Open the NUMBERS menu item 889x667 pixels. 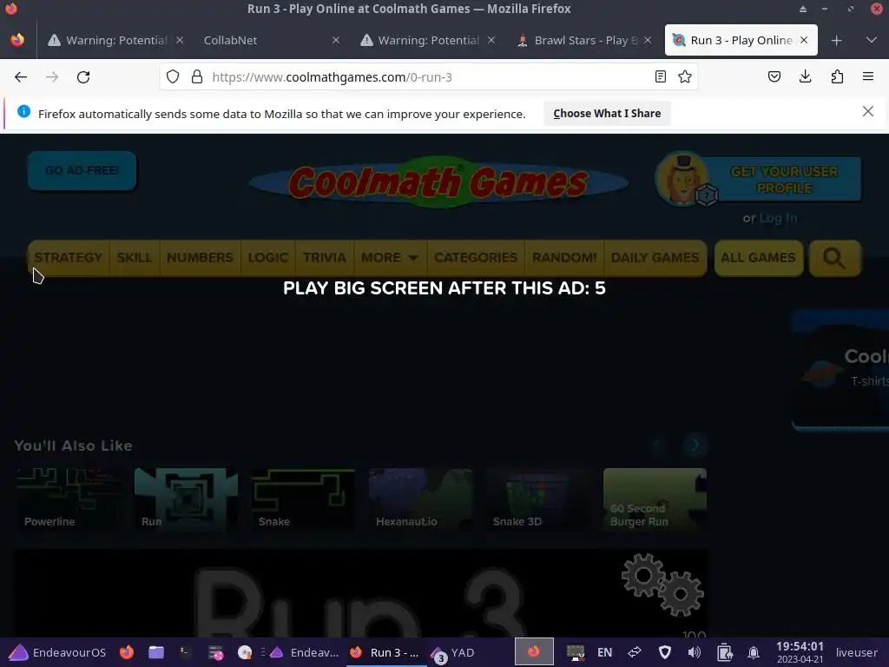coord(200,257)
